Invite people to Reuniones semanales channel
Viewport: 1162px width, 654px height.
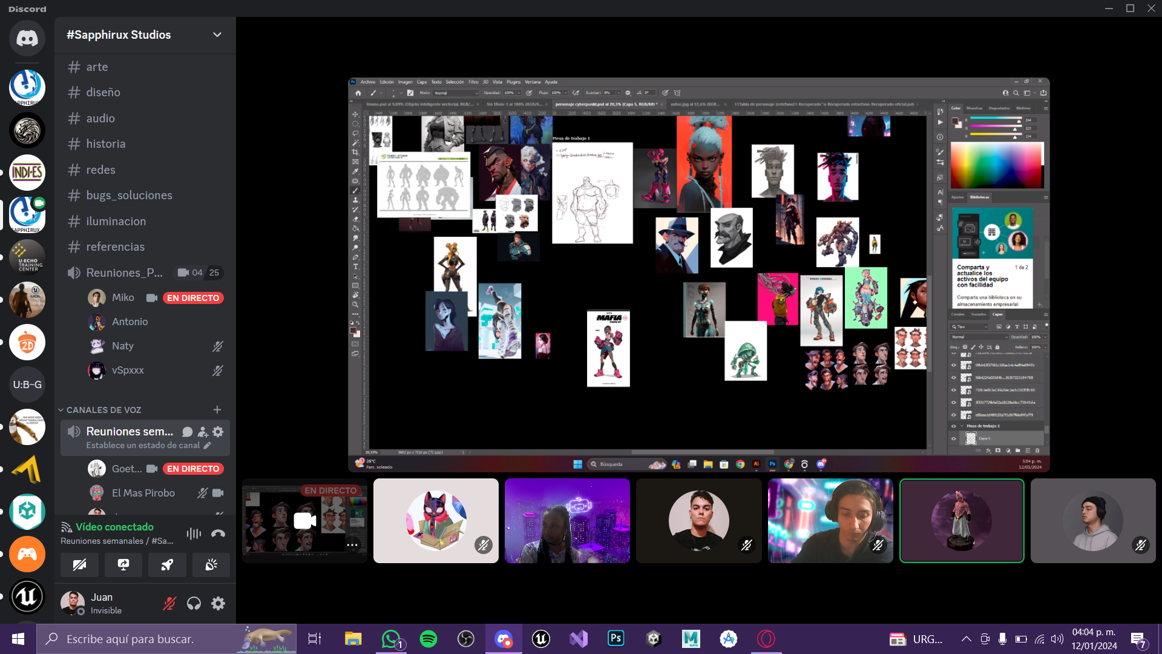coord(203,432)
